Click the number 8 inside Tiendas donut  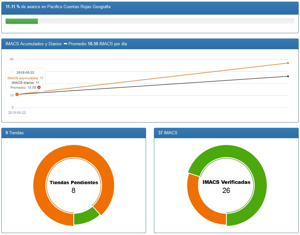pos(73,190)
